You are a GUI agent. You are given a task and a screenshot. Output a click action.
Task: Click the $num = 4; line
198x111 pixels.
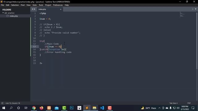click(x=45, y=19)
